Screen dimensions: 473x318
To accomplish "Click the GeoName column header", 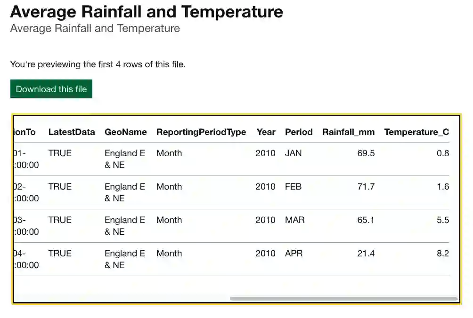I will click(126, 132).
